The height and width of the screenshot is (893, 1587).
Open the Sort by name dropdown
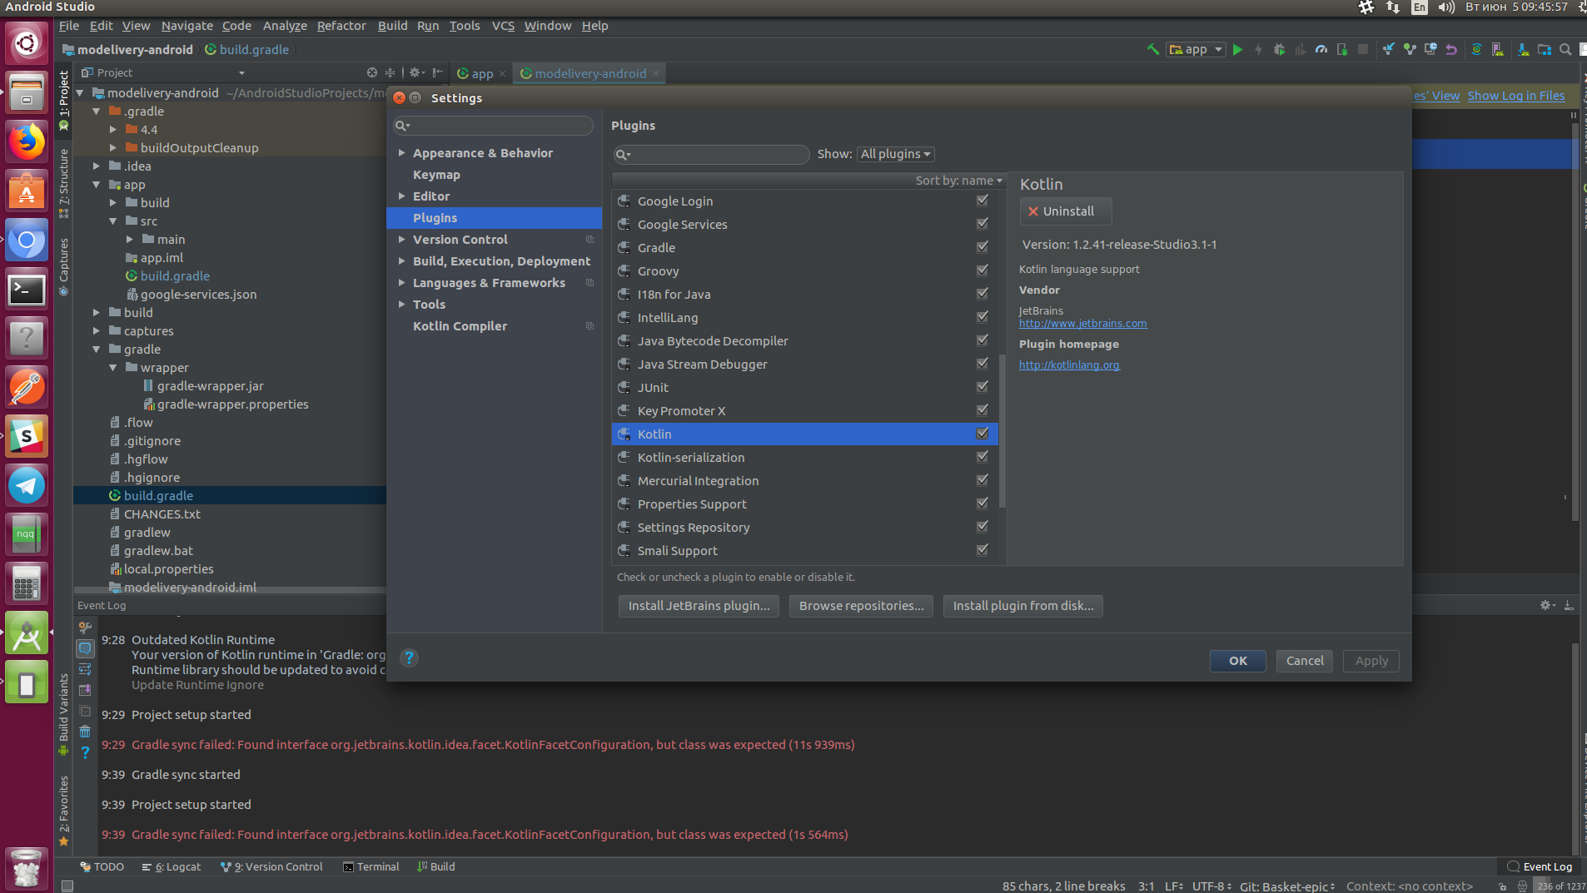(x=958, y=181)
